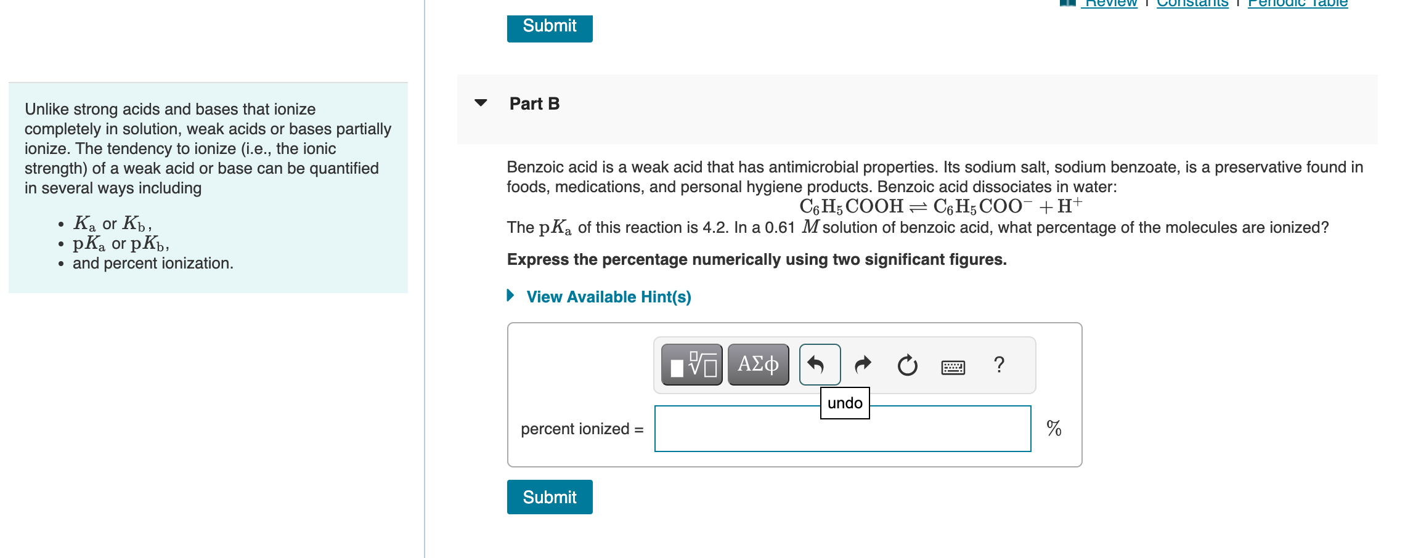Open the Greek letters ΑΣφ menu

[758, 364]
